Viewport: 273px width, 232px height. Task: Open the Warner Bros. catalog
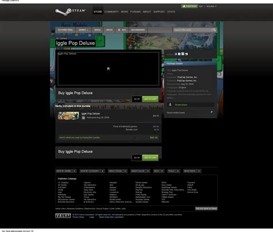pyautogui.click(x=192, y=192)
